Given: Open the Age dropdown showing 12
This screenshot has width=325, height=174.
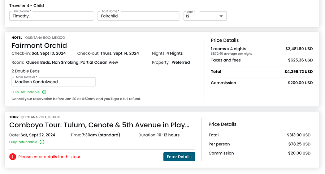Looking at the screenshot, I should coord(205,16).
